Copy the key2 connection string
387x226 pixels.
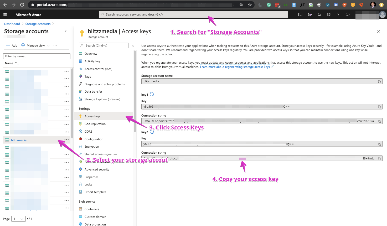click(379, 158)
